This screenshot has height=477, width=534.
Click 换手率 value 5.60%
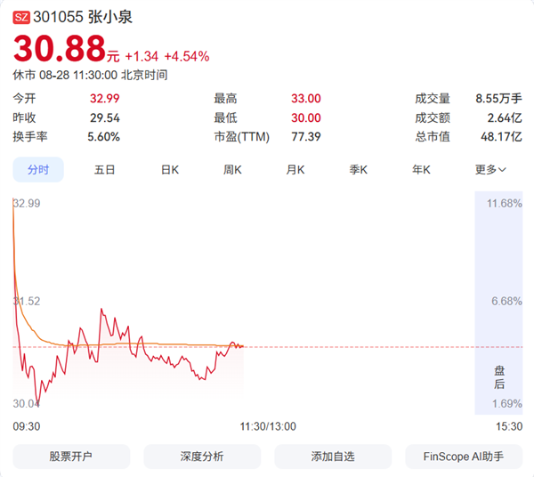tap(103, 137)
